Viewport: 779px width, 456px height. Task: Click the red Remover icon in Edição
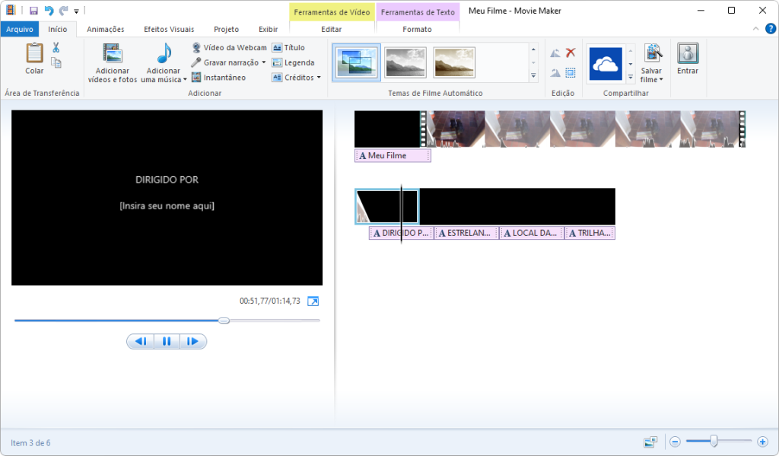point(569,53)
